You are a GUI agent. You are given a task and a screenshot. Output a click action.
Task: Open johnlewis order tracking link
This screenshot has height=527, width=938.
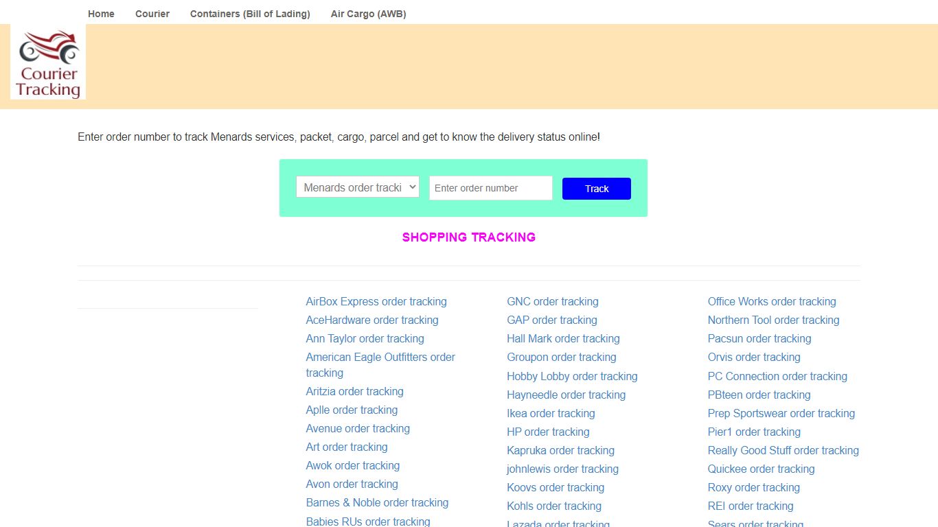(562, 469)
